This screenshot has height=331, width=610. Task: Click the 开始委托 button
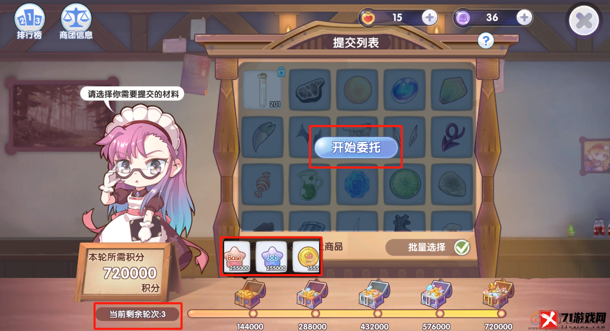pyautogui.click(x=356, y=147)
